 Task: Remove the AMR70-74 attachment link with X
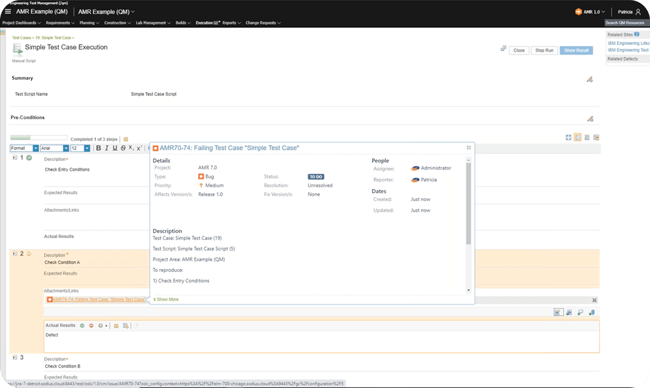pyautogui.click(x=594, y=300)
